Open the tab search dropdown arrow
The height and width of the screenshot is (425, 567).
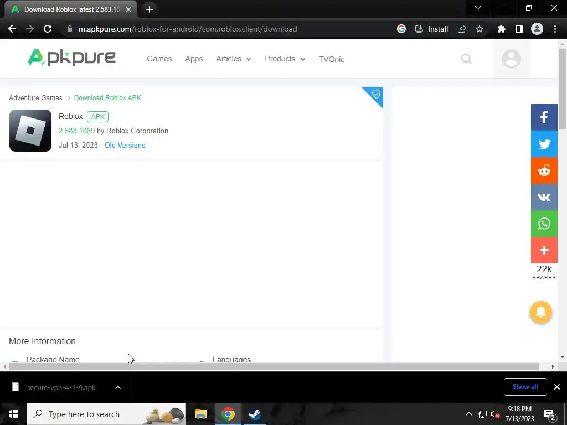pyautogui.click(x=478, y=8)
